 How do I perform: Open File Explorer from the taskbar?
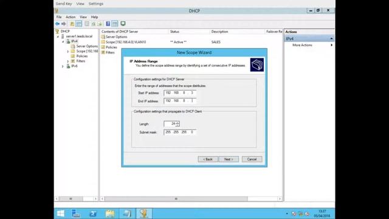[110, 214]
